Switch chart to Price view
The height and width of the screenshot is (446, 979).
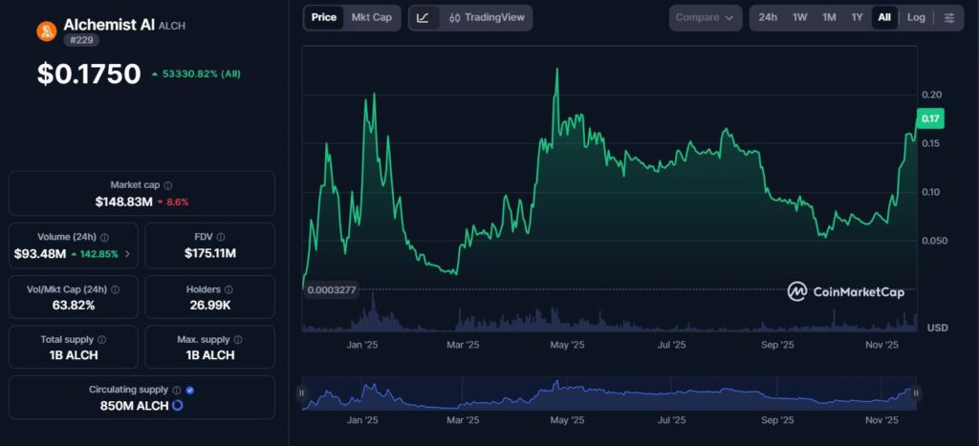coord(324,17)
